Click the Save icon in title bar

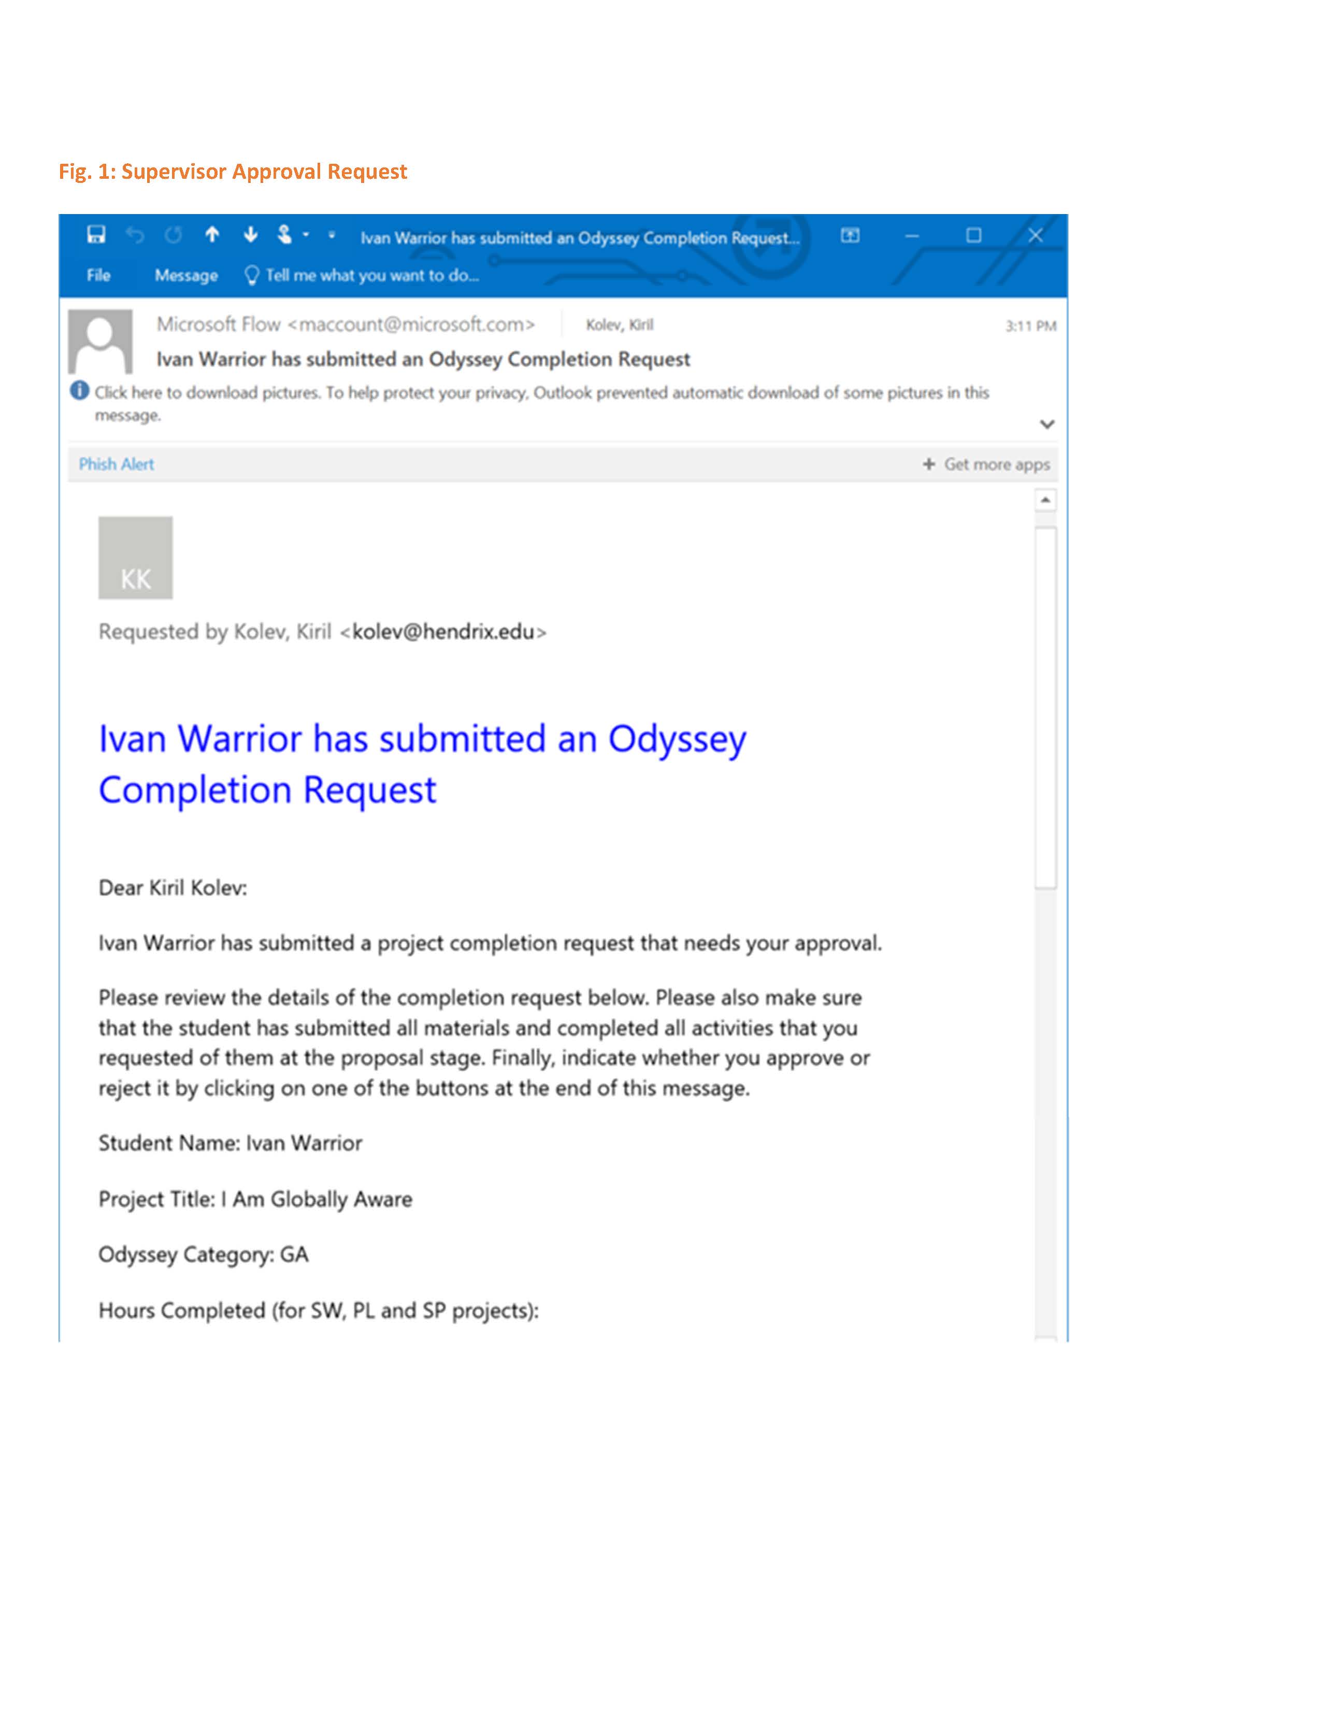tap(96, 234)
